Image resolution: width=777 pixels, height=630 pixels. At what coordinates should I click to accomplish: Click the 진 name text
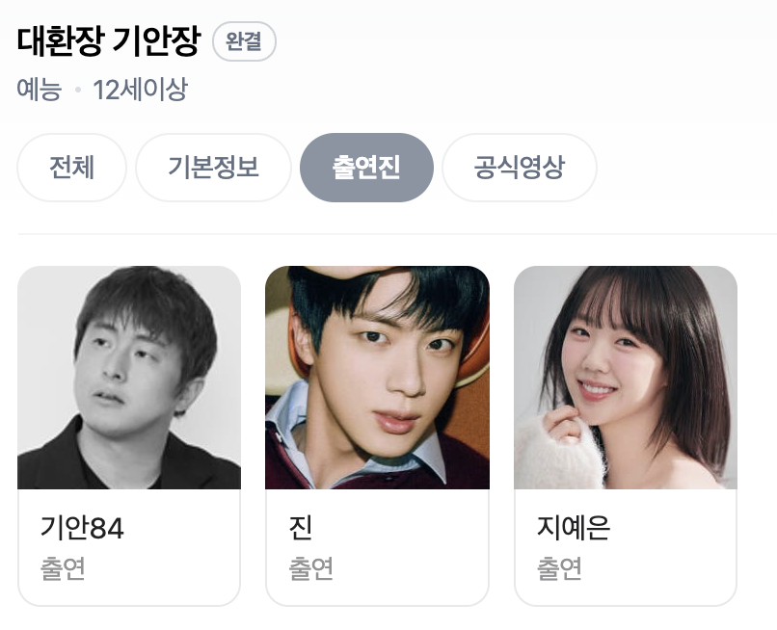coord(301,528)
